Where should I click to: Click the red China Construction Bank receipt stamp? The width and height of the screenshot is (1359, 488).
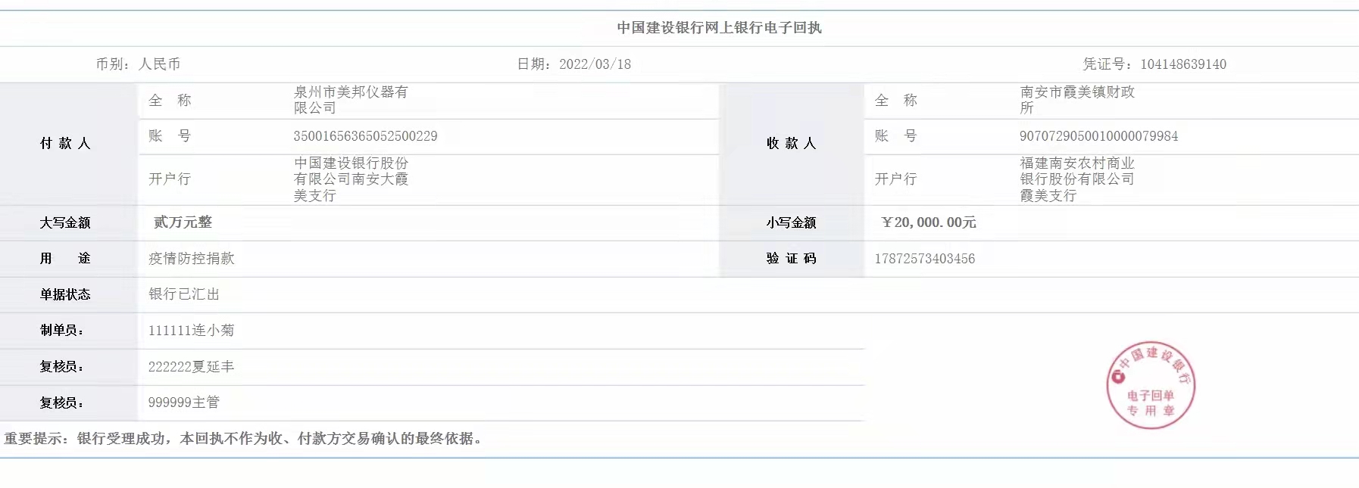pyautogui.click(x=1150, y=385)
